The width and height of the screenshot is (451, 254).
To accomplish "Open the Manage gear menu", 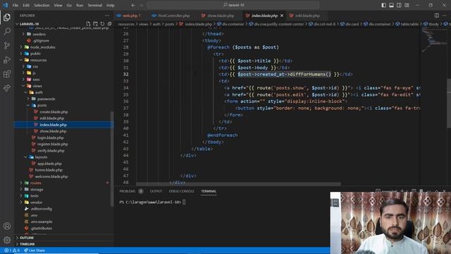I will (7, 240).
